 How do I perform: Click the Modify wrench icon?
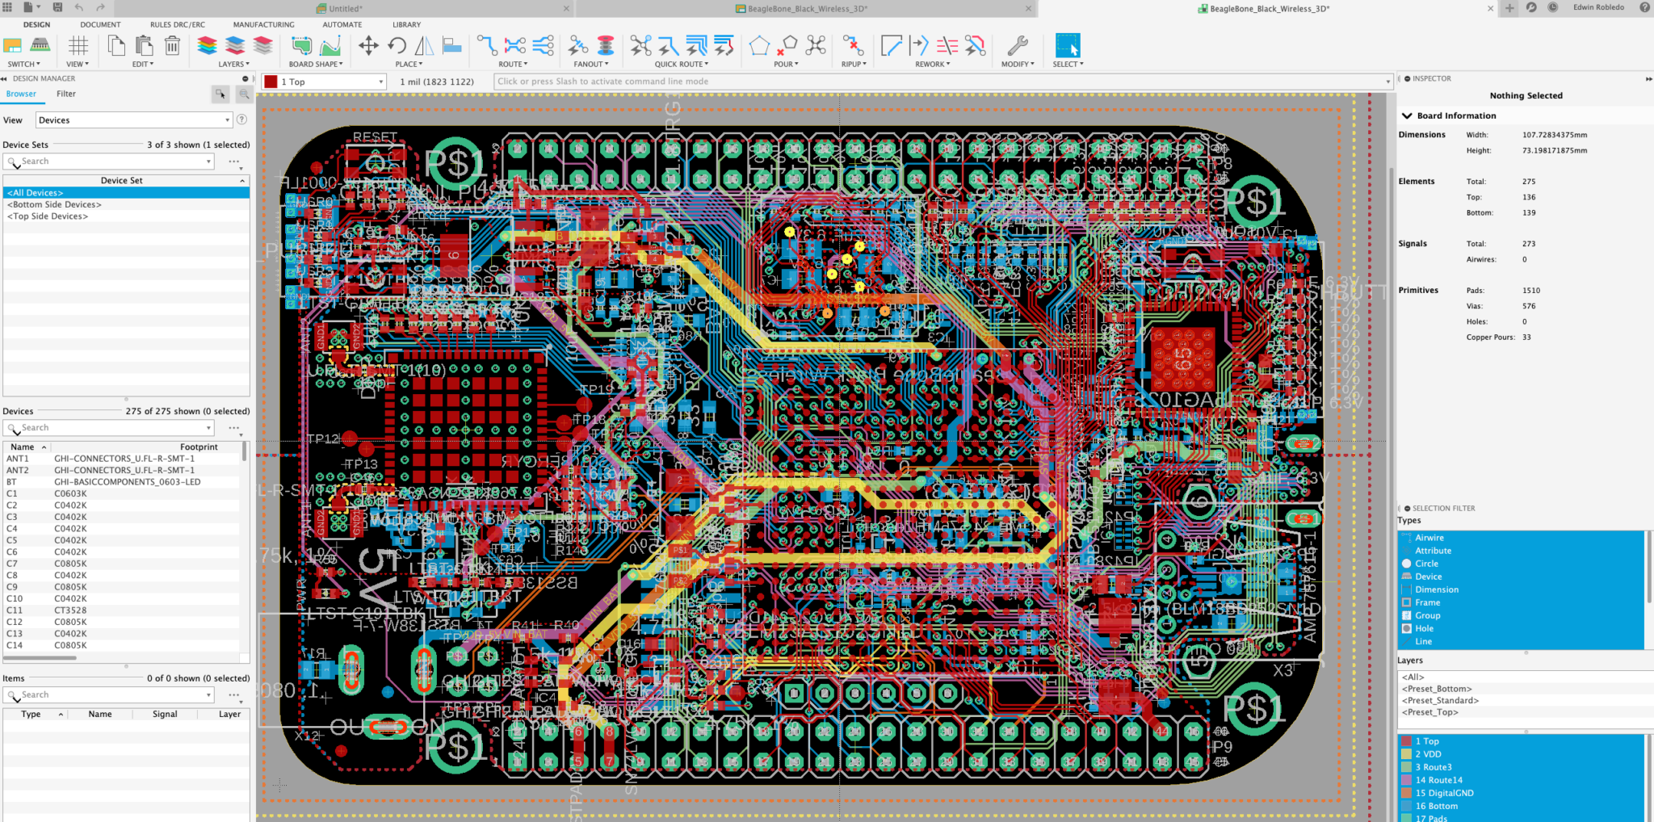click(x=1018, y=46)
